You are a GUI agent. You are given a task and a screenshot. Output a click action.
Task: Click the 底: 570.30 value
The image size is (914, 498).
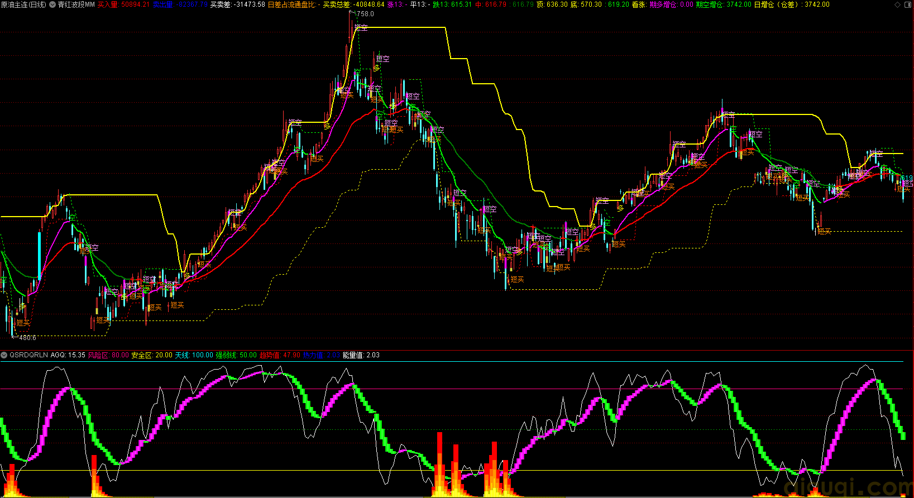coord(586,4)
